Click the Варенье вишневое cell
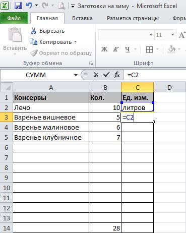186x233 pixels. point(51,118)
